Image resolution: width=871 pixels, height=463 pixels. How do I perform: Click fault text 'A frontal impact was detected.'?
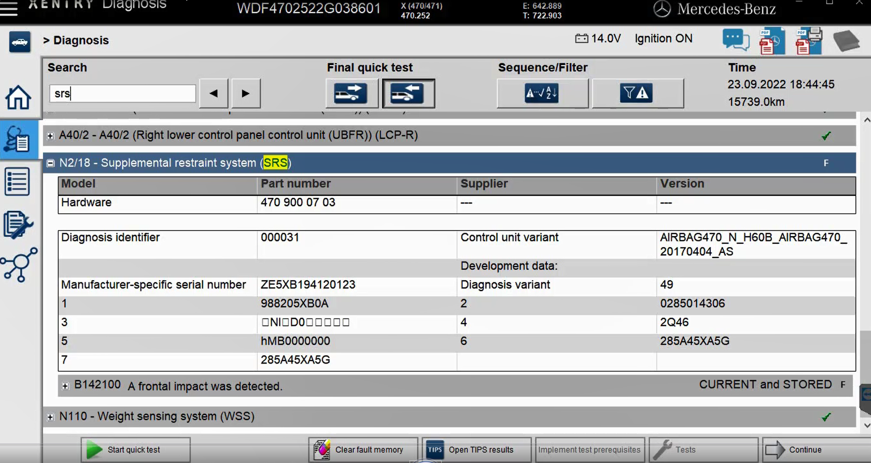[x=205, y=386]
